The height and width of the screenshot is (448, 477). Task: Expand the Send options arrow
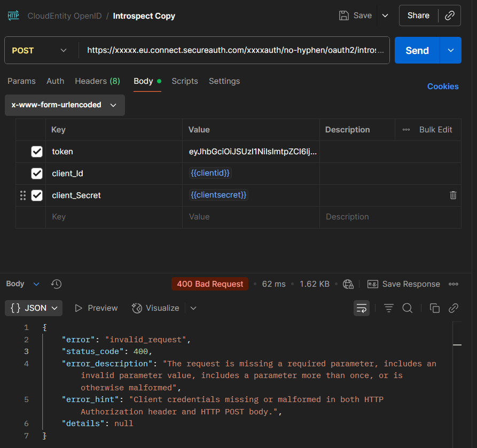451,50
